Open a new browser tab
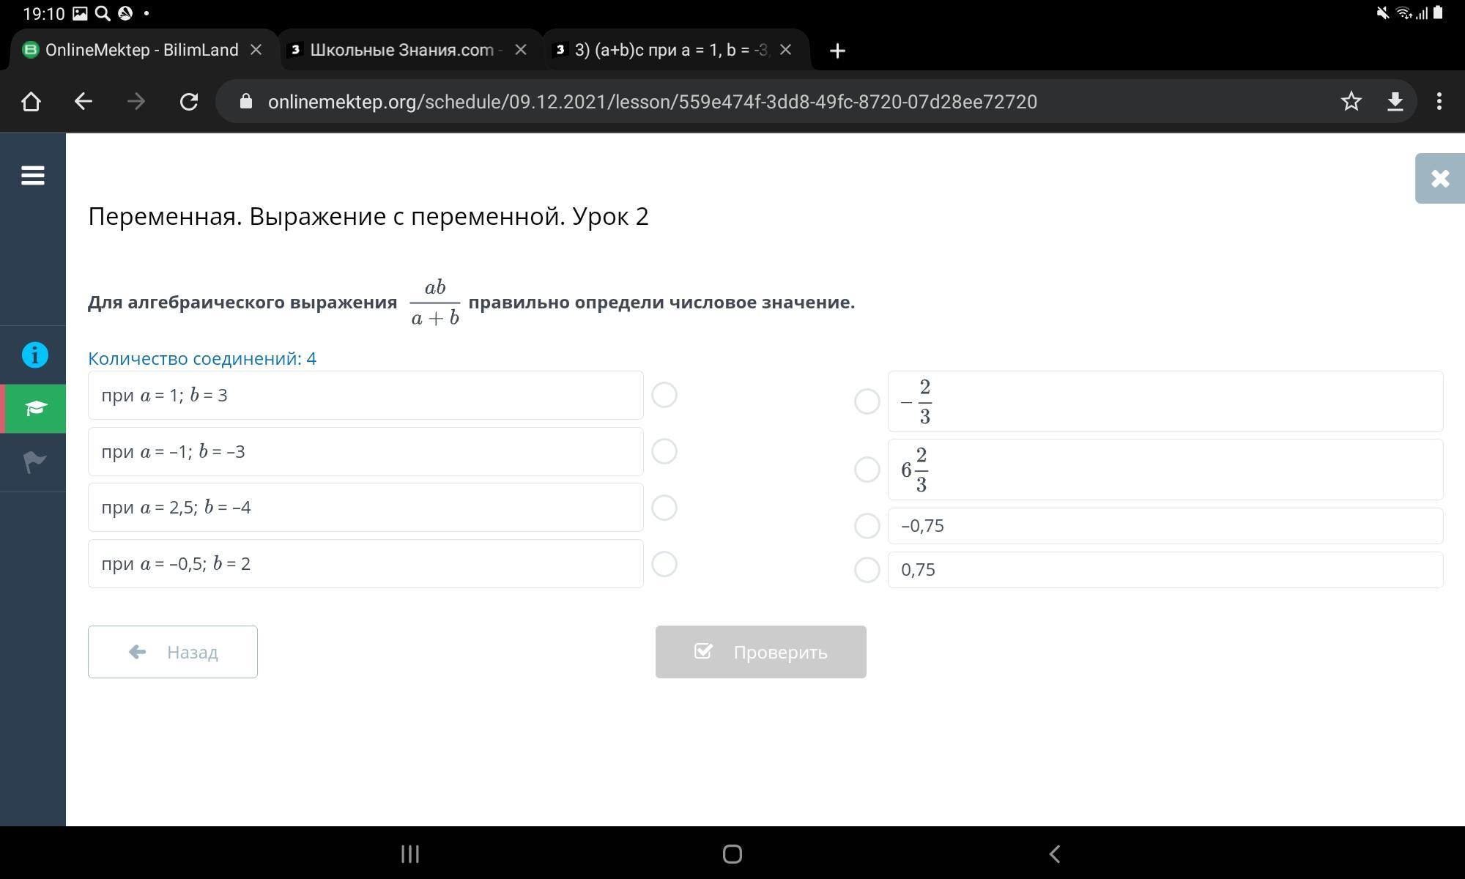This screenshot has height=879, width=1465. pyautogui.click(x=837, y=51)
